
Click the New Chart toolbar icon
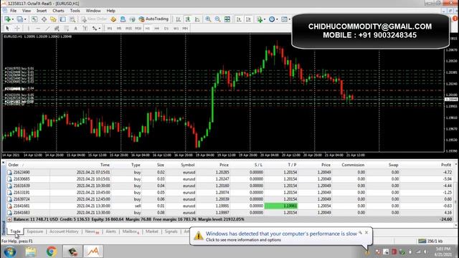click(7, 19)
